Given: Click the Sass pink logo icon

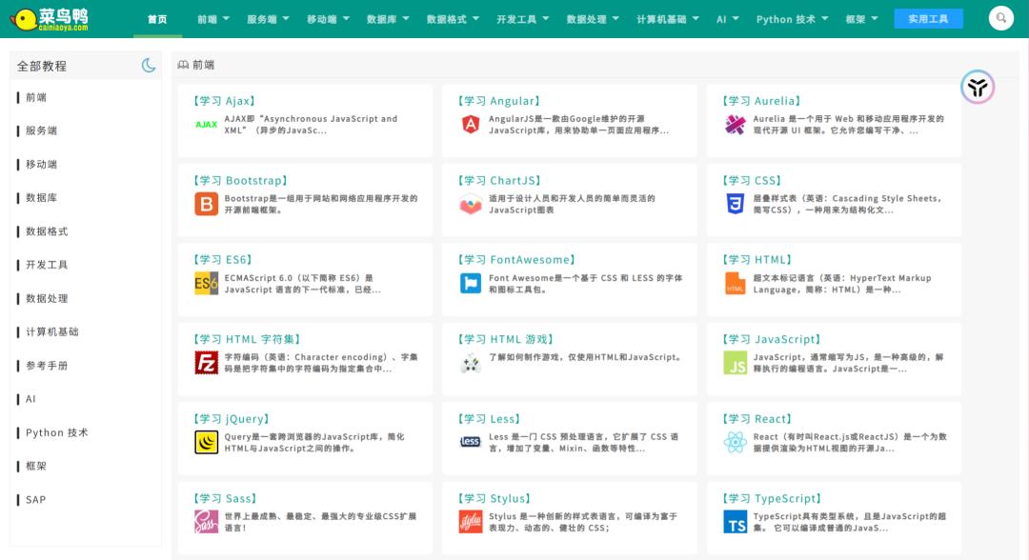Looking at the screenshot, I should [x=206, y=522].
